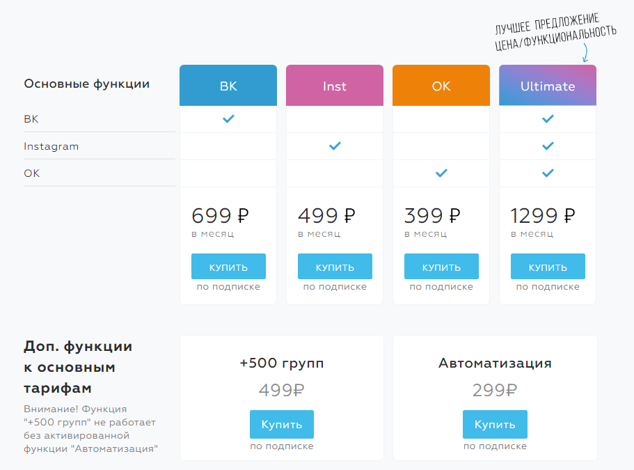The image size is (634, 470).
Task: Click the 1299 ₽ price on Ultimate
Action: pos(543,214)
